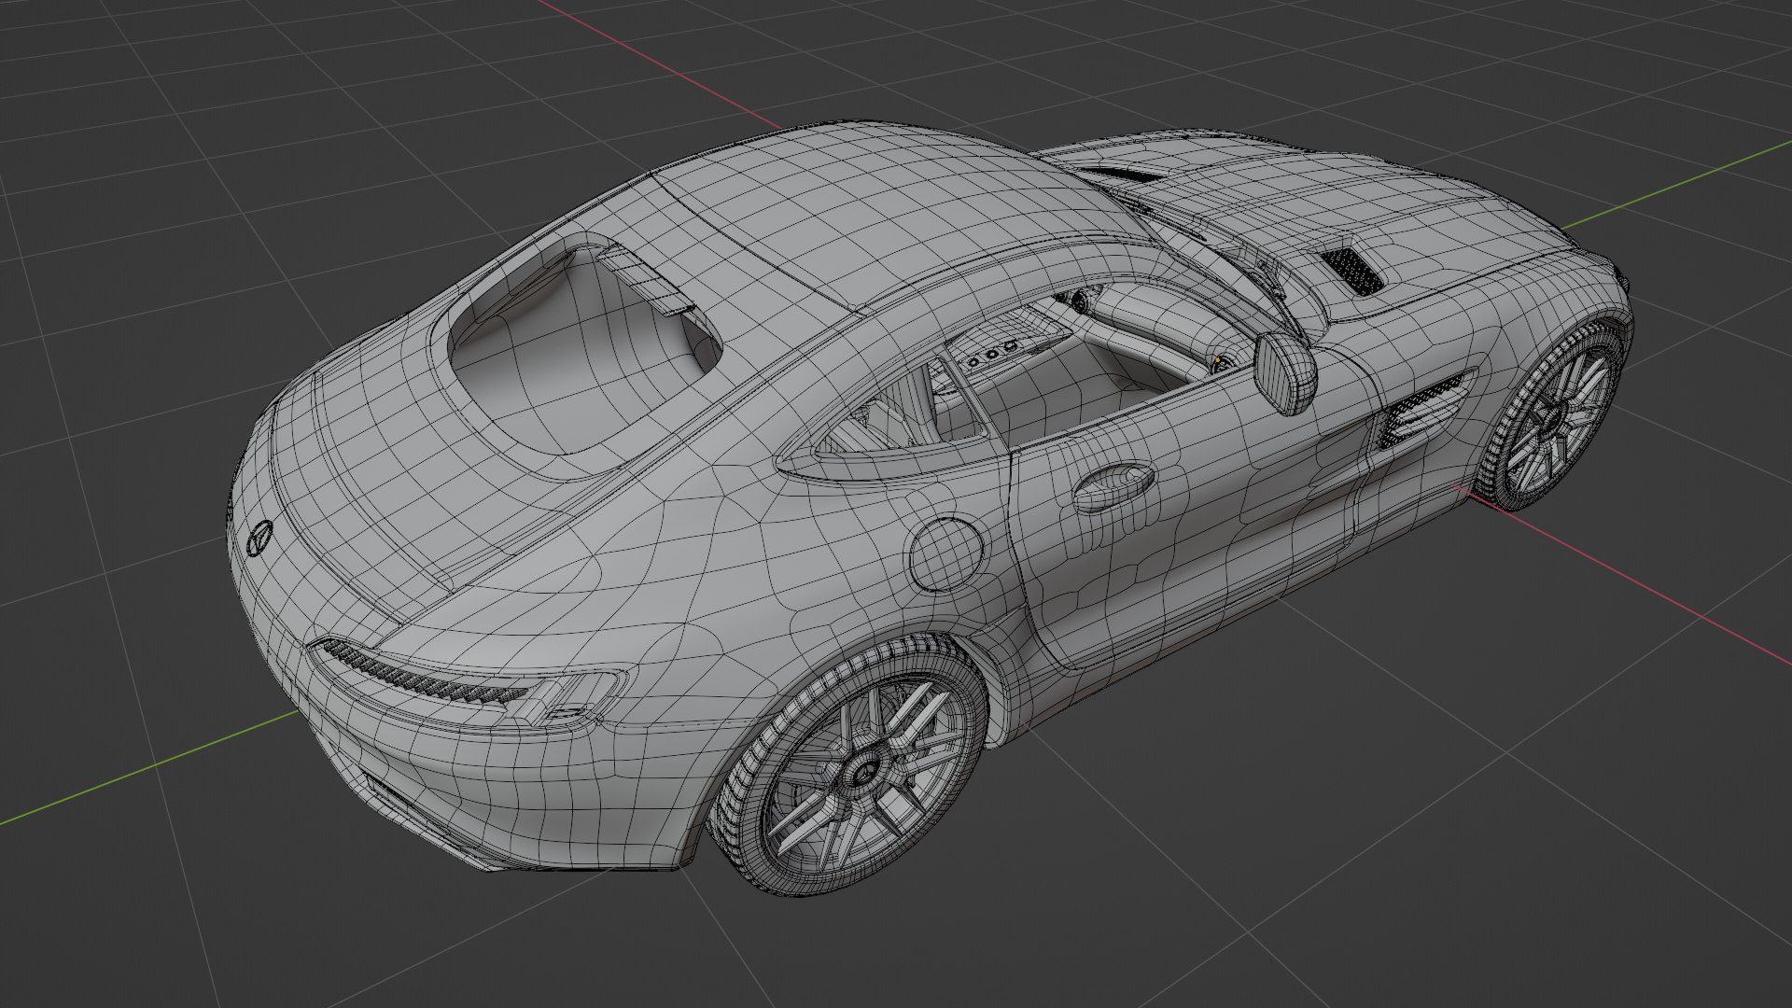This screenshot has height=1008, width=1792.
Task: Select the car's front wheel
Action: 1549,415
